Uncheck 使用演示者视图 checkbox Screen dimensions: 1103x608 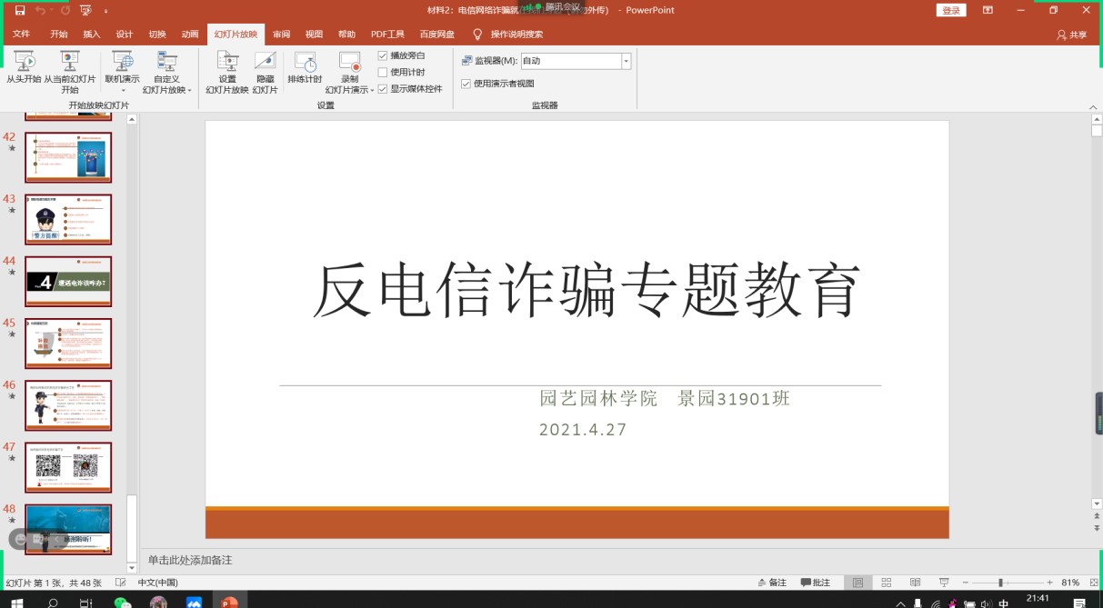click(466, 84)
